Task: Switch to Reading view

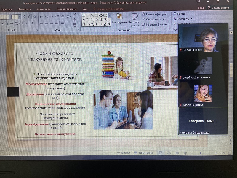Action: click(x=177, y=153)
